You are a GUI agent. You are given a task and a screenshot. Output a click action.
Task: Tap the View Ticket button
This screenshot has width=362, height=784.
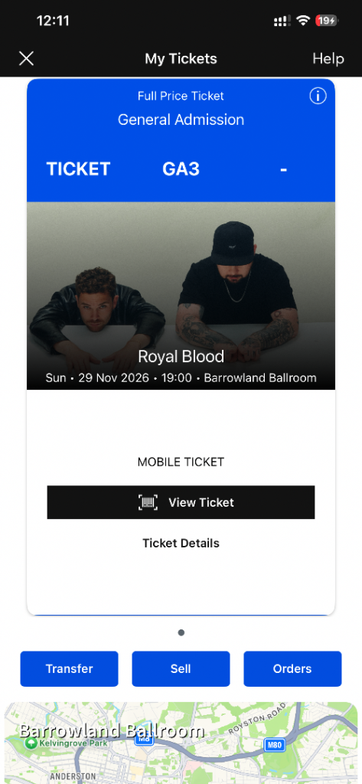181,502
